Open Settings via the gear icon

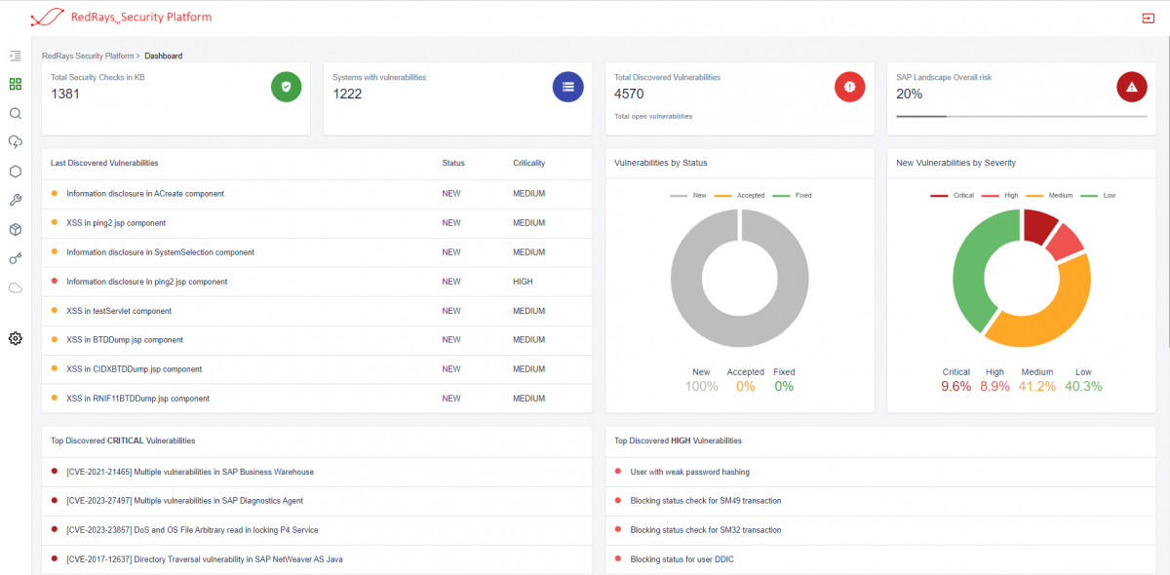click(x=15, y=338)
